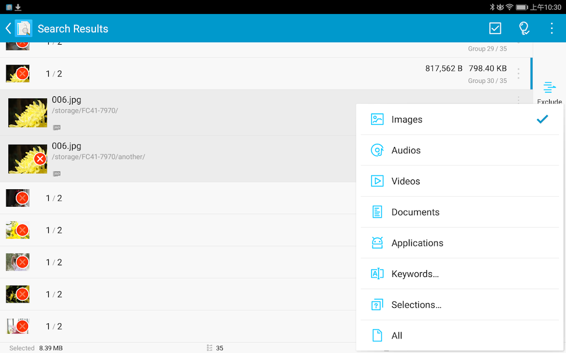Tap the Search Results app icon
Viewport: 566px width, 353px height.
(x=24, y=28)
